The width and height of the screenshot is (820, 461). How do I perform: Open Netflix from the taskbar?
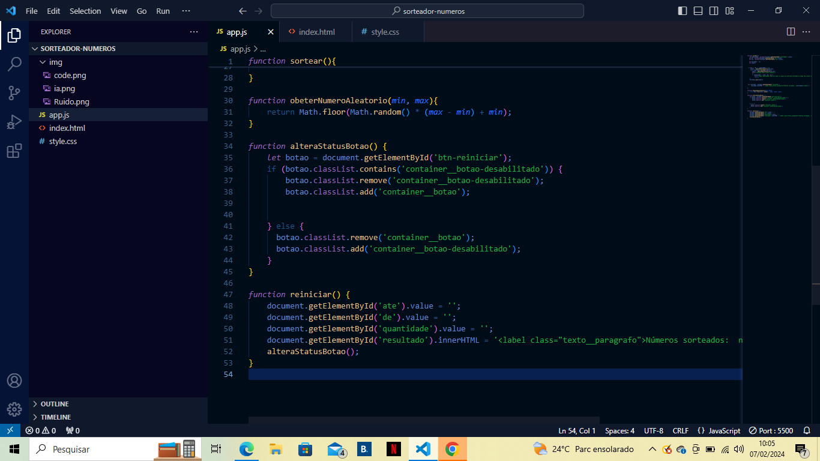[393, 449]
